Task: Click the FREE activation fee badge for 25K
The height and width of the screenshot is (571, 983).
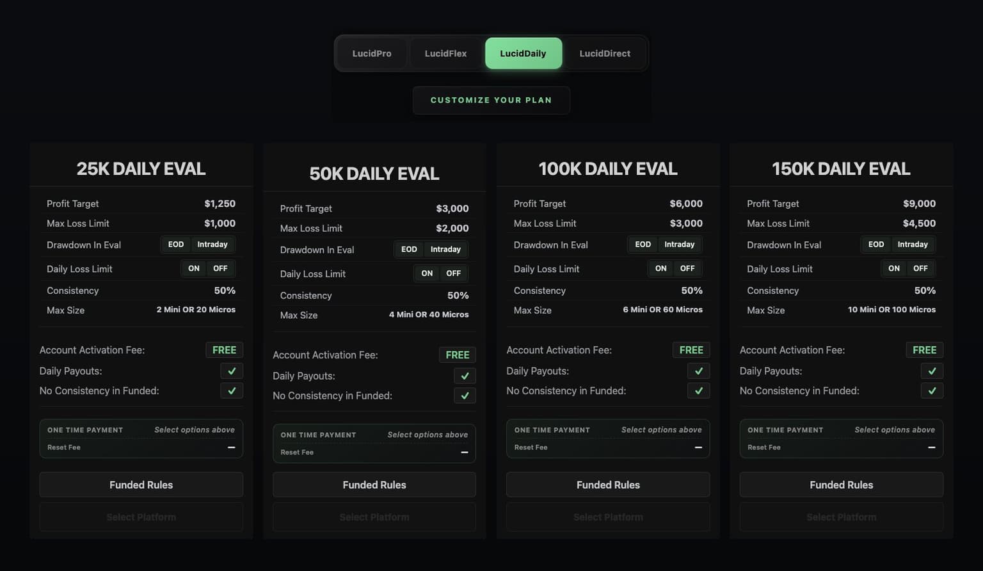Action: click(x=224, y=350)
